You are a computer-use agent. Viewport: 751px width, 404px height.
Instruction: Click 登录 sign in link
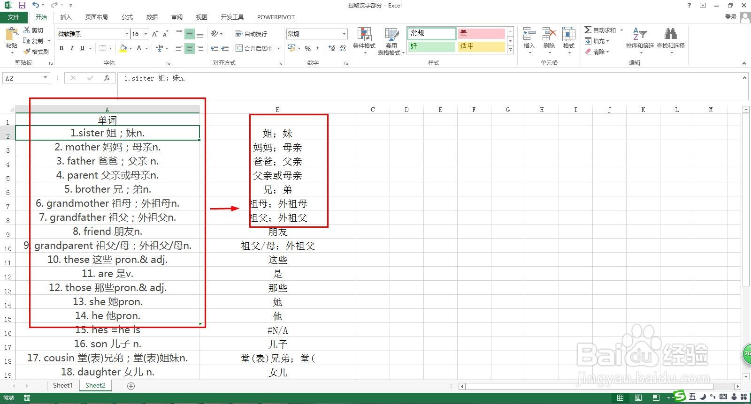[x=730, y=17]
